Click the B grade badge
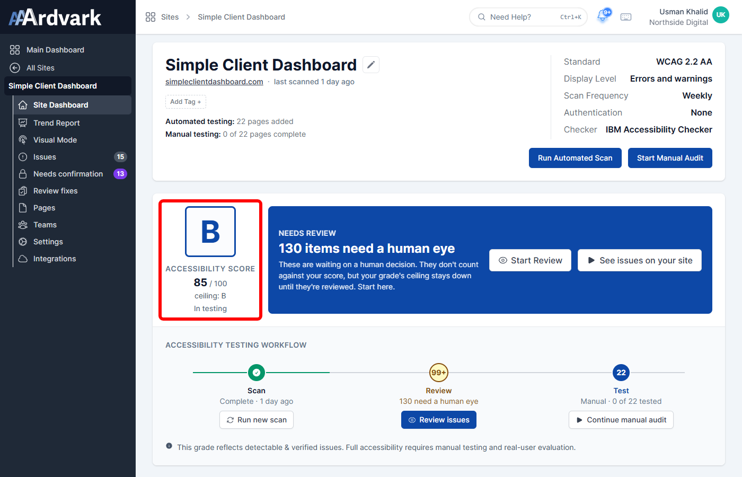Viewport: 742px width, 477px height. tap(210, 232)
